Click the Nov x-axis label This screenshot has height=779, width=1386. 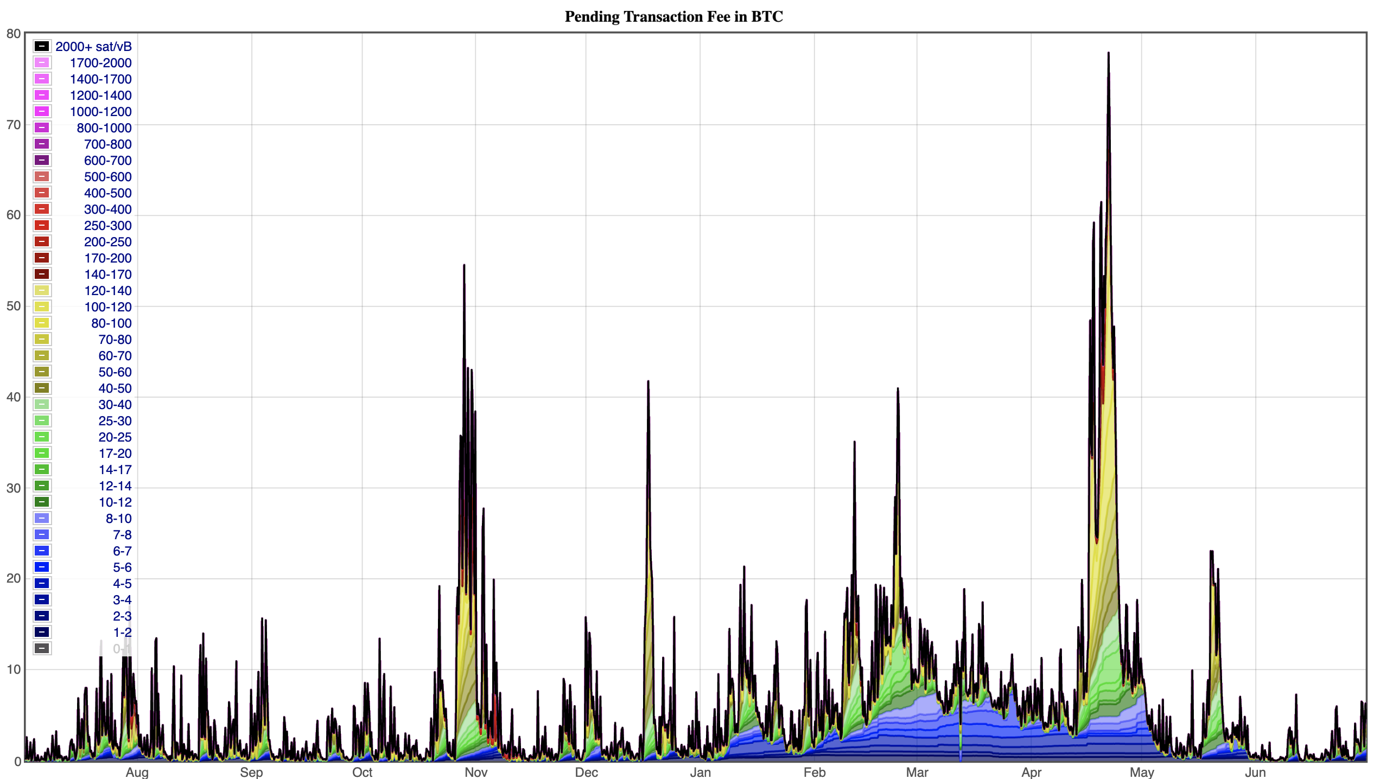tap(476, 772)
